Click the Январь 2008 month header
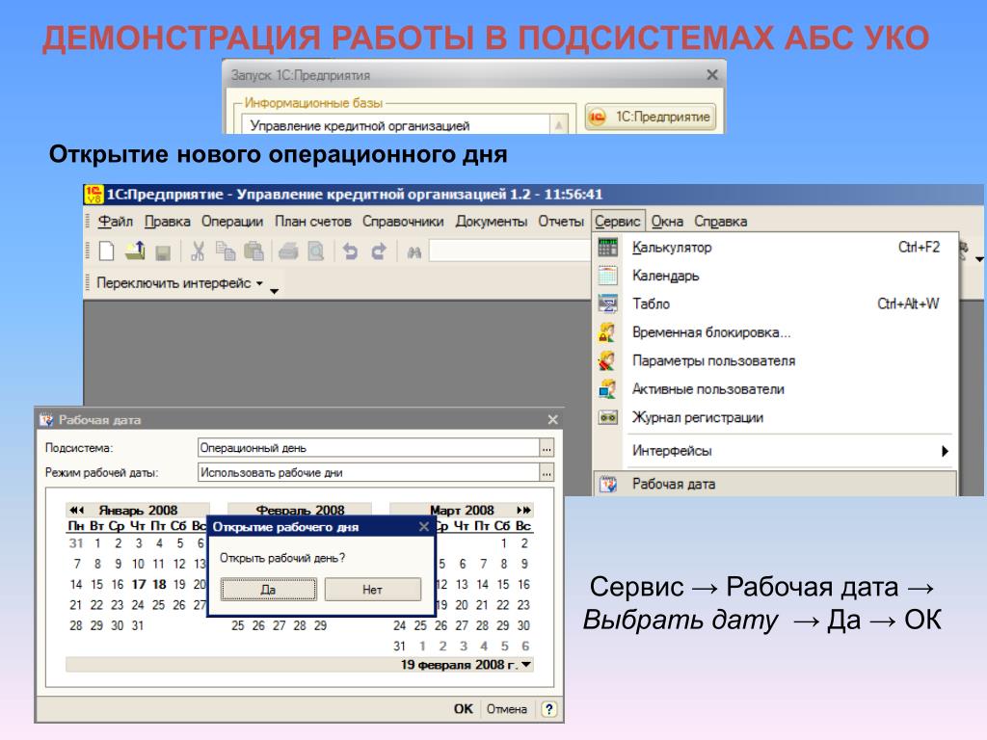Screen dimensions: 987x740 (138, 510)
